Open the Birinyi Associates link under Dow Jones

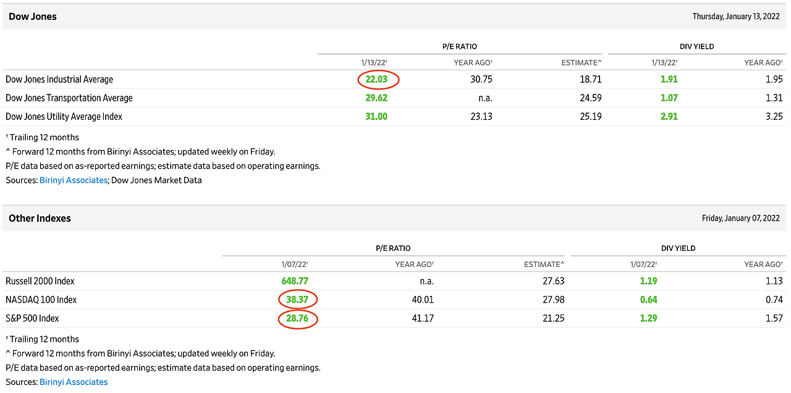click(74, 180)
